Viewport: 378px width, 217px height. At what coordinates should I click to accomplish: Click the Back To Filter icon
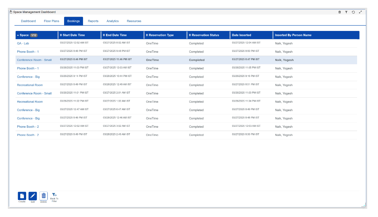[x=54, y=195]
